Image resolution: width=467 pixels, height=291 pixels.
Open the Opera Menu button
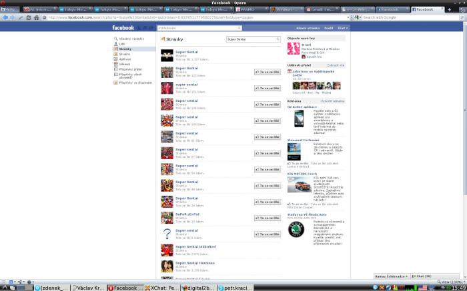(x=9, y=9)
